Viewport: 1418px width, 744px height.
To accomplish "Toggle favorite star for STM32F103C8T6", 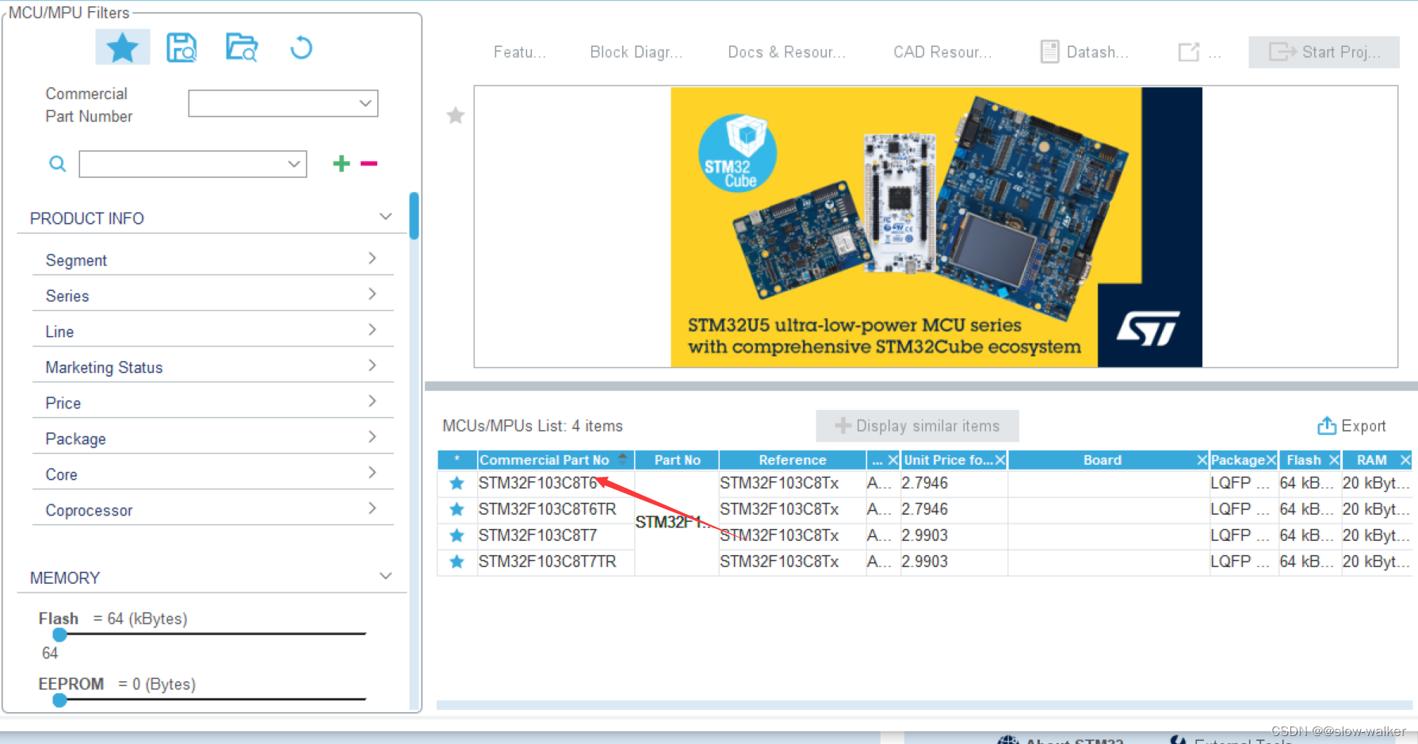I will pyautogui.click(x=457, y=482).
